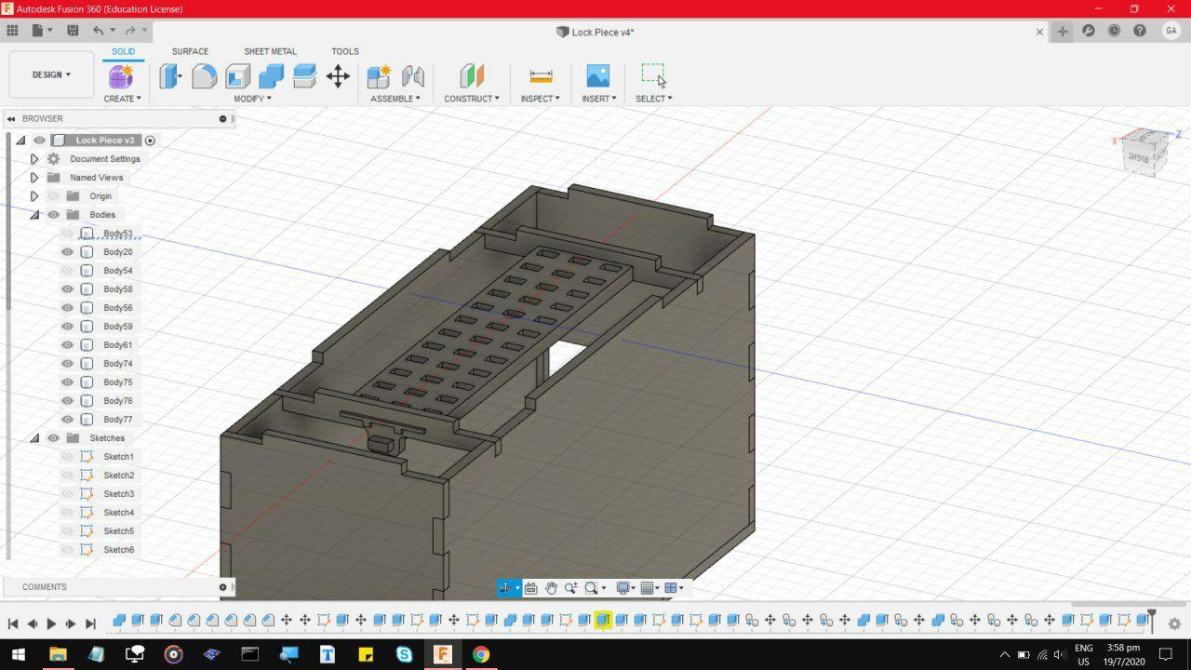
Task: Toggle visibility of Body56
Action: pos(67,308)
